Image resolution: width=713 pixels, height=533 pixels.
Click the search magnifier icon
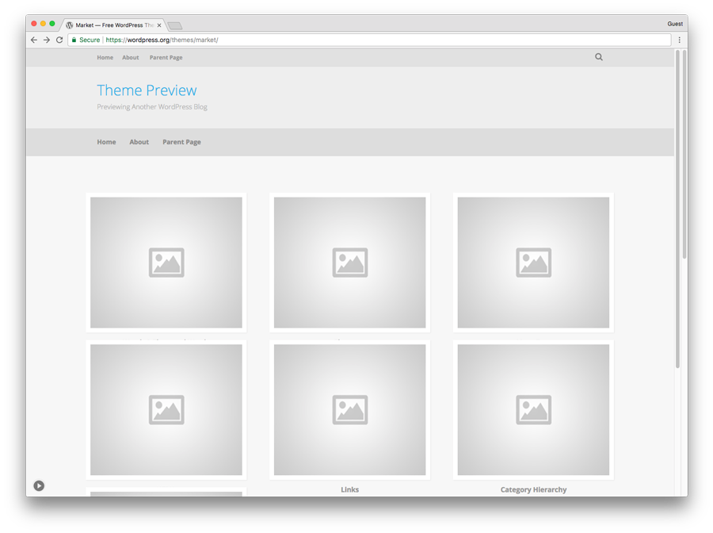coord(599,57)
